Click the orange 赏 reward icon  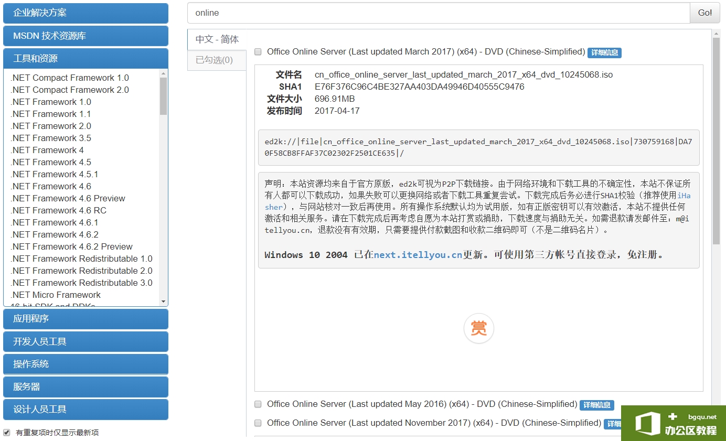pos(478,328)
